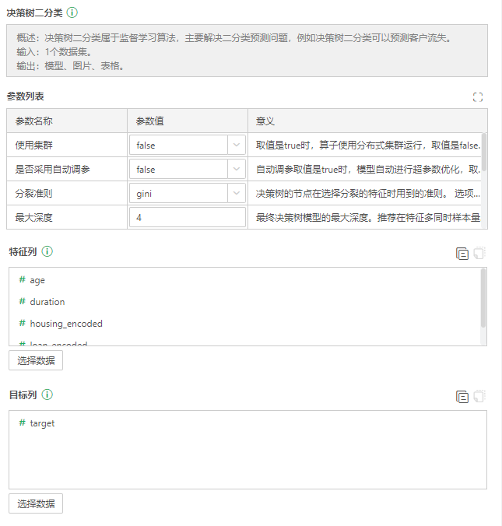Select the target item in 目标列
The height and width of the screenshot is (526, 502).
42,423
